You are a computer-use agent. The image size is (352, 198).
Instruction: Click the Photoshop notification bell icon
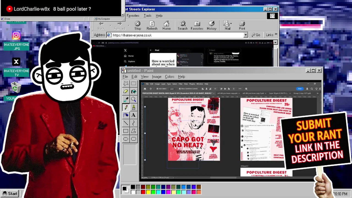point(307,89)
